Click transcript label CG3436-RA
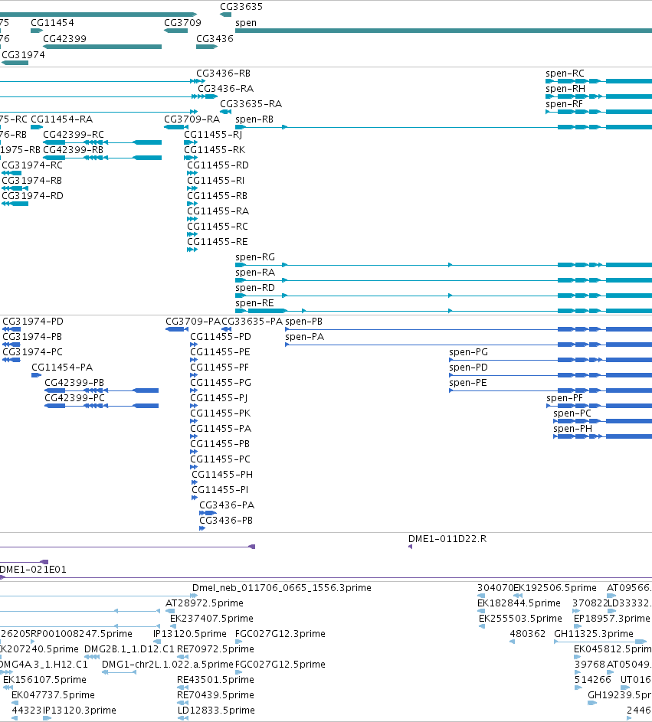This screenshot has width=652, height=722. [x=226, y=89]
